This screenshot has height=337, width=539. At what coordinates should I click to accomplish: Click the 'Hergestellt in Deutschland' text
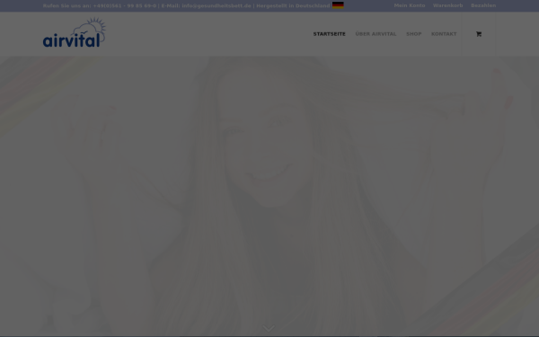coord(293,6)
